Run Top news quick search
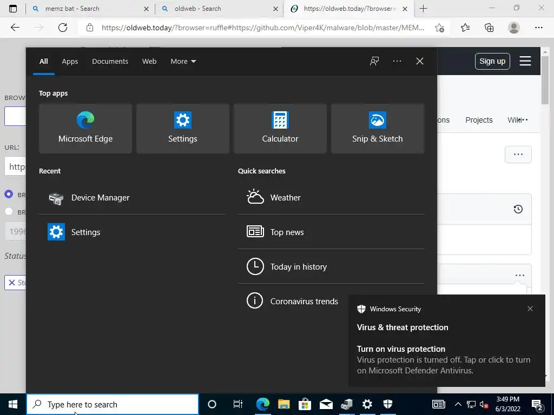This screenshot has height=415, width=554. [331, 232]
